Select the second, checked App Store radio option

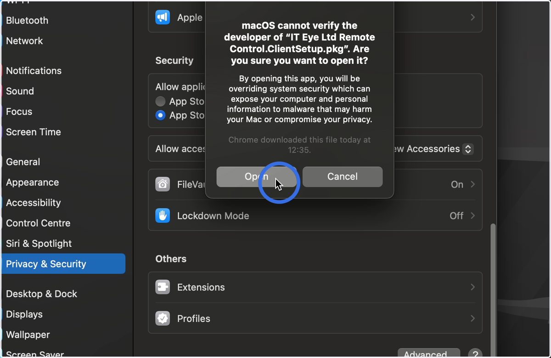click(x=160, y=115)
